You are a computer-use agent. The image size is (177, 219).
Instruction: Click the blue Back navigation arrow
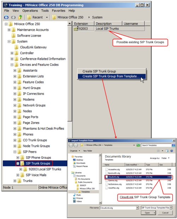point(6,17)
